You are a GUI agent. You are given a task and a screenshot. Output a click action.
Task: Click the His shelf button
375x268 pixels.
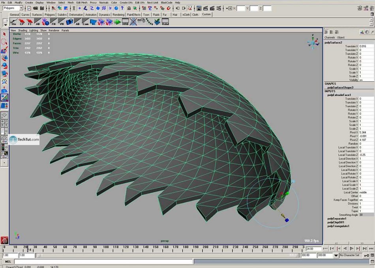[x=14, y=22]
